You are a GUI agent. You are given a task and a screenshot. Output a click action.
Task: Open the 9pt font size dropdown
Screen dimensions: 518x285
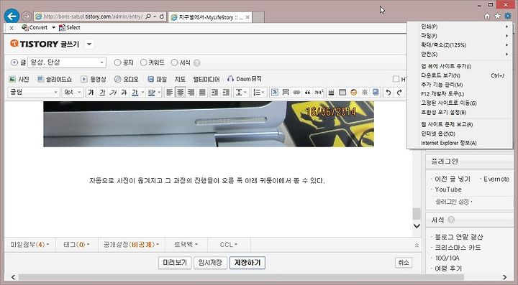(x=72, y=93)
